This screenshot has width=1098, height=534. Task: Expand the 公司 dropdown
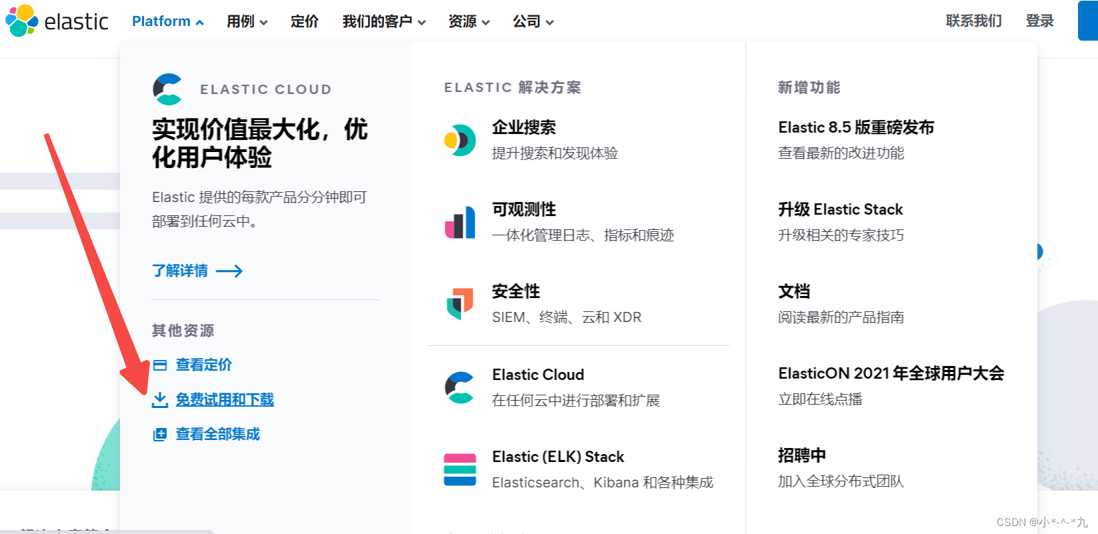coord(533,21)
